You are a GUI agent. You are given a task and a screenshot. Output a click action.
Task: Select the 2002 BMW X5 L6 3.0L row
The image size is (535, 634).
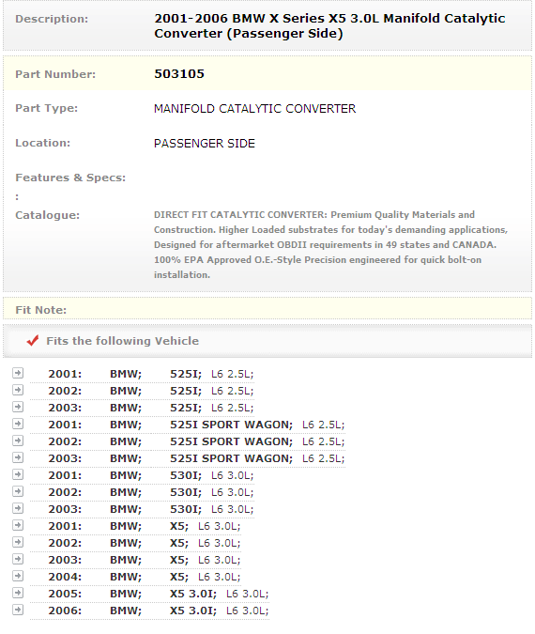click(x=136, y=543)
